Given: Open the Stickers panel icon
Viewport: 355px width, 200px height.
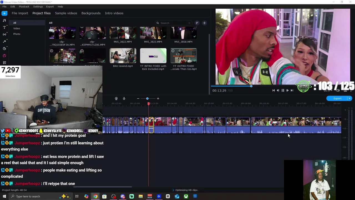Looking at the screenshot, I should point(4,49).
